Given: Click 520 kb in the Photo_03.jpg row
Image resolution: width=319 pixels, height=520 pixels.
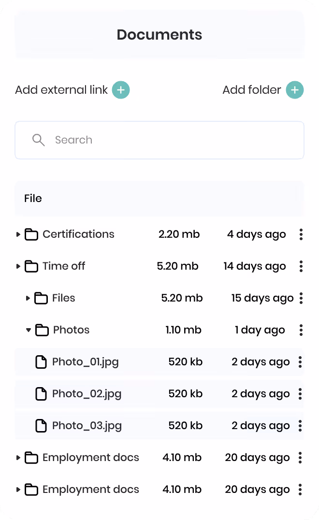Looking at the screenshot, I should click(186, 425).
